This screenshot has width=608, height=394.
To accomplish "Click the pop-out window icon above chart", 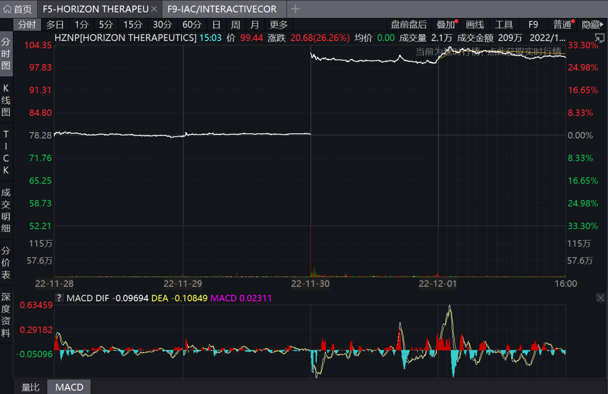I will pyautogui.click(x=600, y=38).
